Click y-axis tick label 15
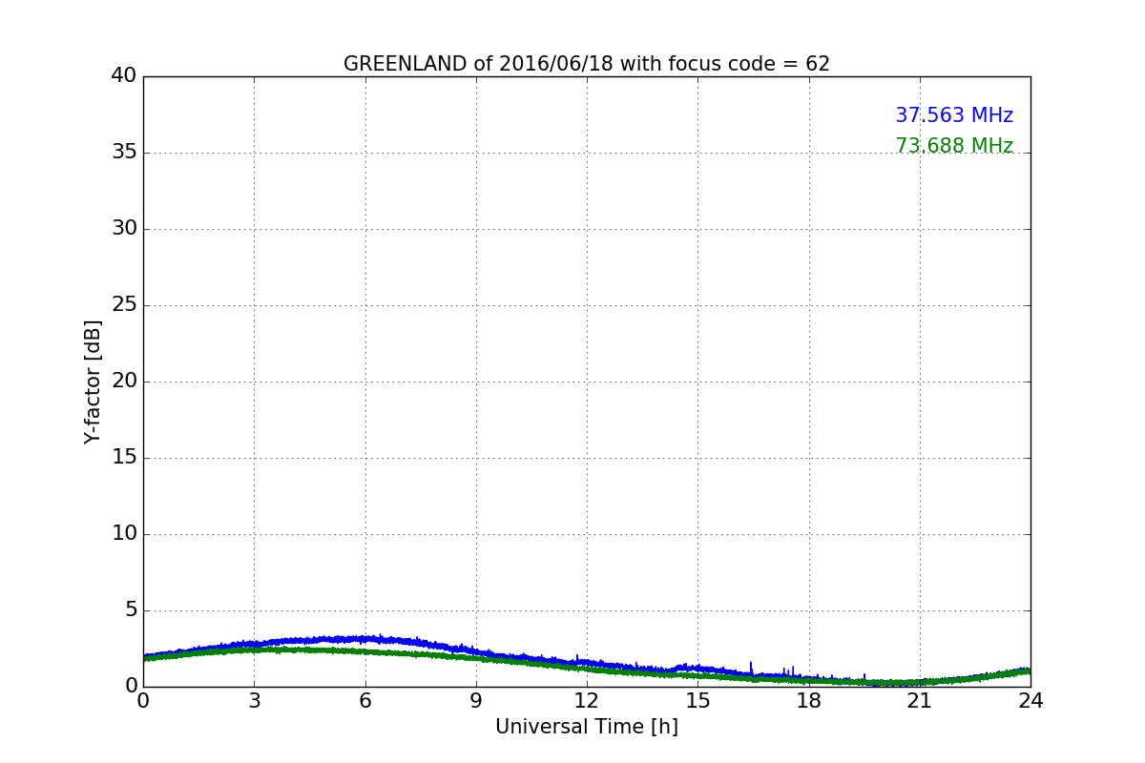Viewport: 1145px width, 763px height. pos(124,457)
